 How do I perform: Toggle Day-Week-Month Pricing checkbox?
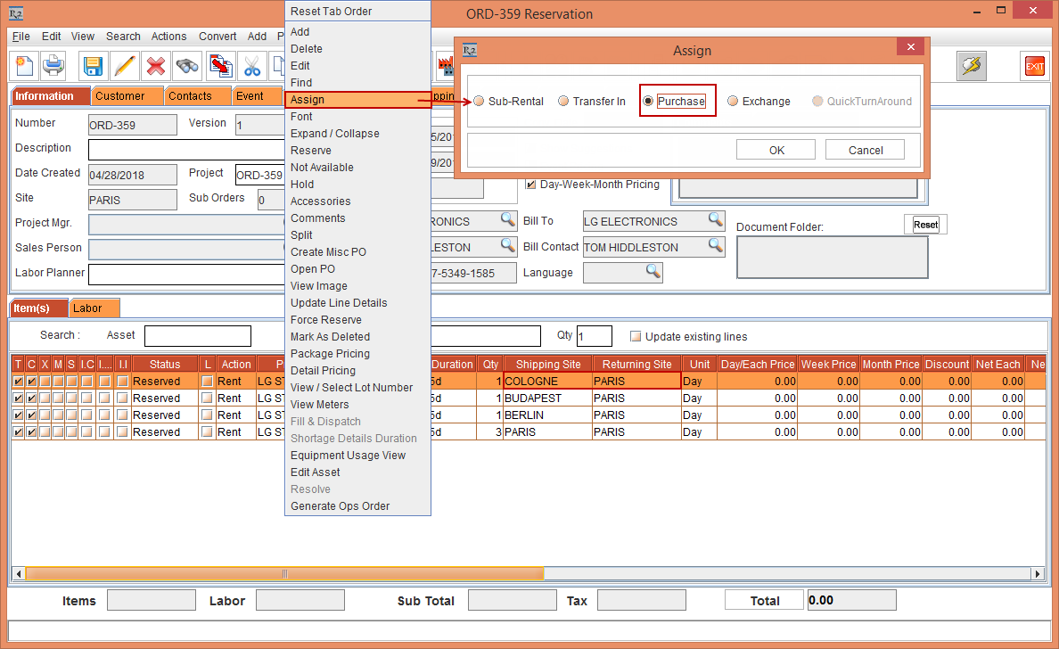[x=531, y=185]
